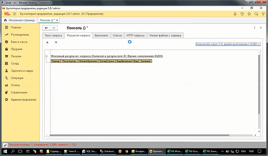The width and height of the screenshot is (268, 156).
Task: Open the Количество строк / время выполнения link
Action: pos(228,44)
